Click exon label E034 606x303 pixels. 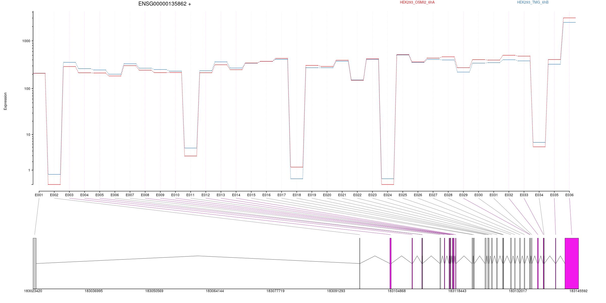[x=539, y=195]
